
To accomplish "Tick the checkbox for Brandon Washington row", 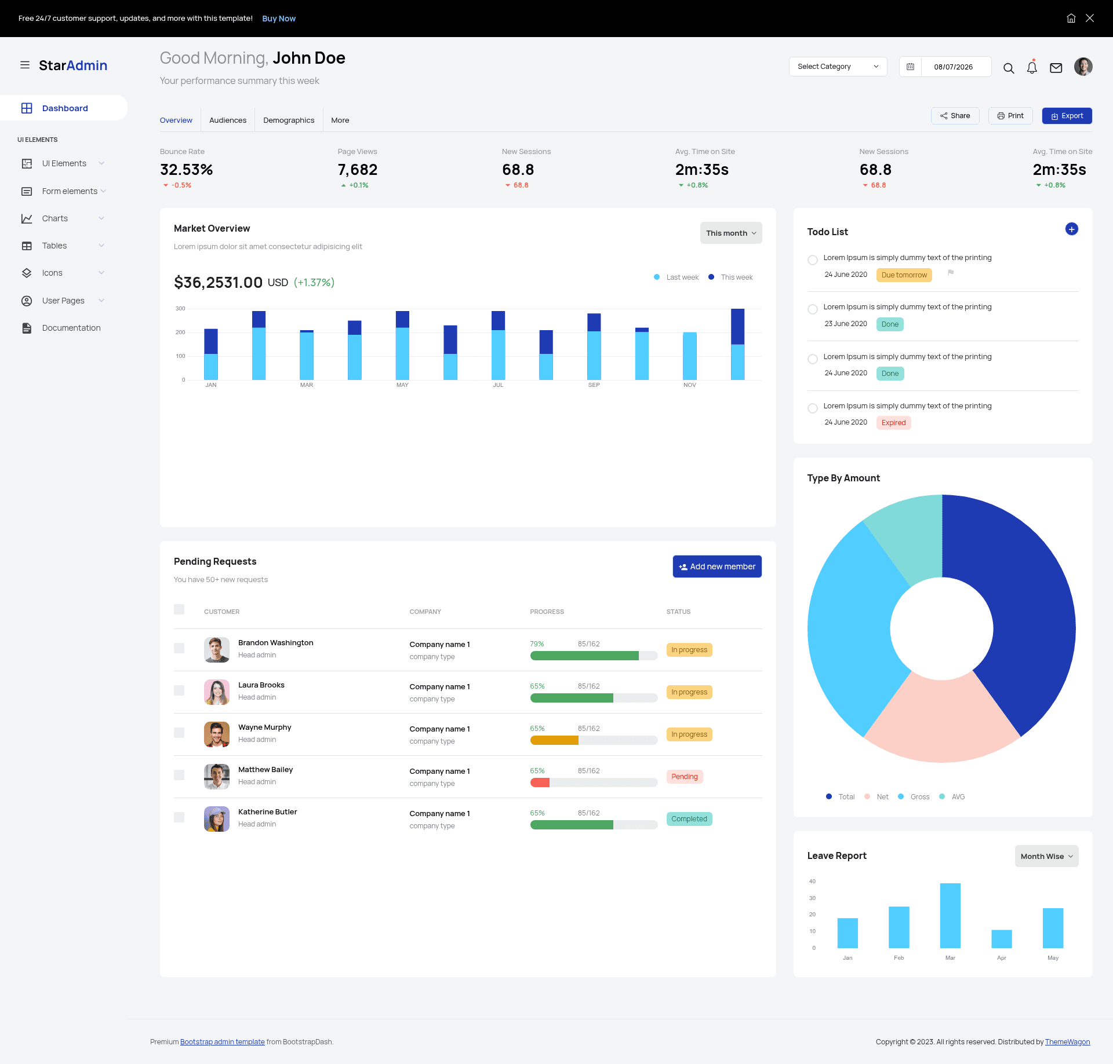I will click(179, 648).
